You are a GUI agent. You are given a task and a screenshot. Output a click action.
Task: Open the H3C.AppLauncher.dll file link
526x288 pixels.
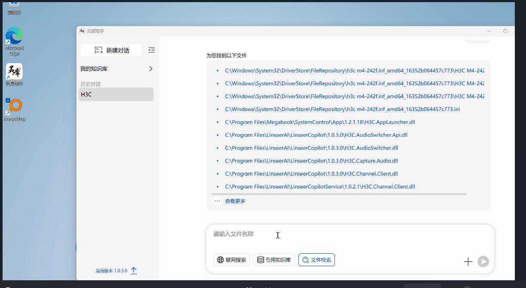click(x=320, y=122)
